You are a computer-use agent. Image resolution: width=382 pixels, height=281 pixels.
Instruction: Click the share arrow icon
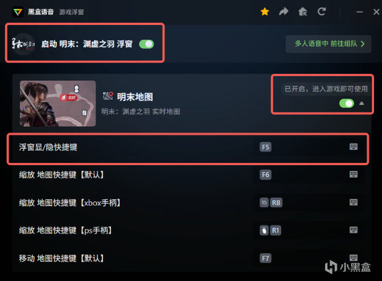[x=284, y=11]
